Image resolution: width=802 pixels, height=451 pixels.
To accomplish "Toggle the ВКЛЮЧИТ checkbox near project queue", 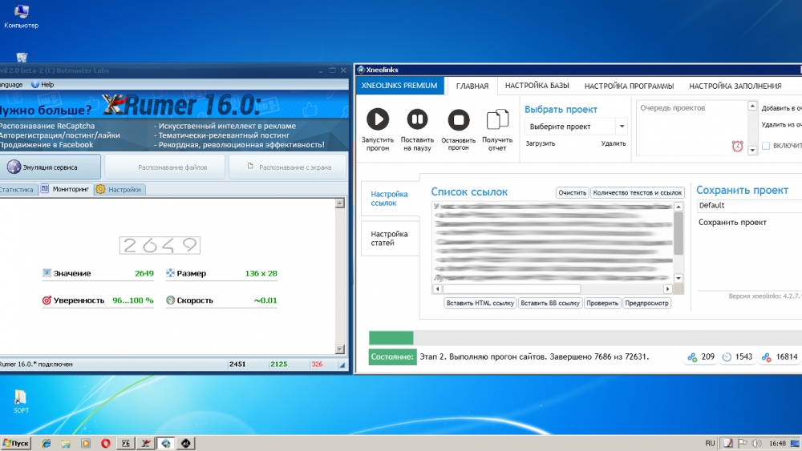I will click(x=766, y=146).
